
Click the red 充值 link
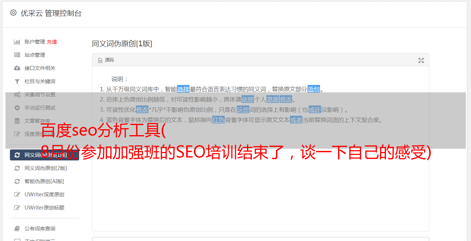[52, 42]
